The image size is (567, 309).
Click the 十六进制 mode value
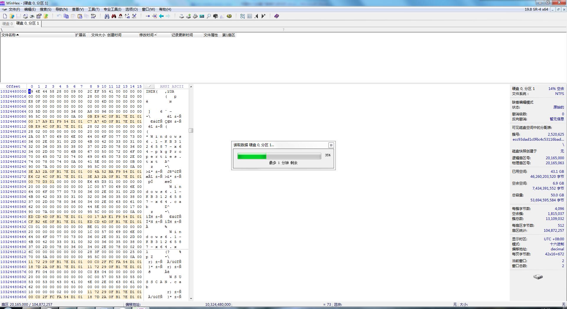(x=557, y=244)
